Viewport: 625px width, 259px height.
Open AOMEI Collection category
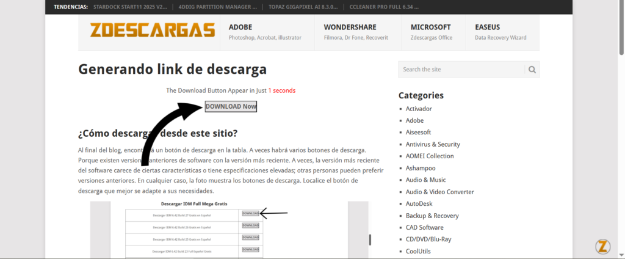tap(430, 156)
